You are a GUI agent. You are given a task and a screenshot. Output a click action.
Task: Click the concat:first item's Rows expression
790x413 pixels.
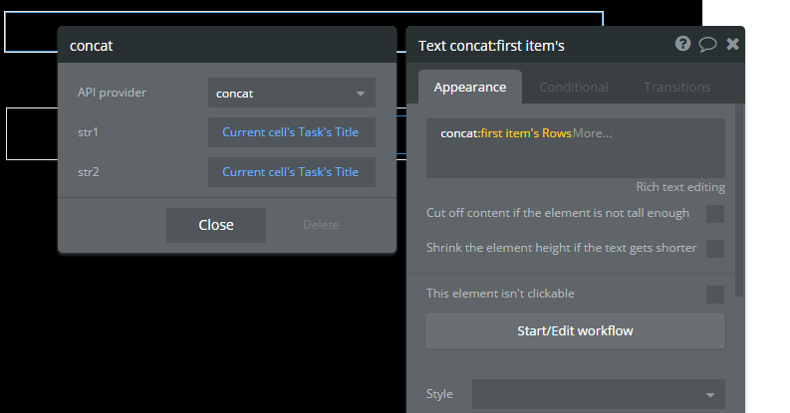pos(506,133)
